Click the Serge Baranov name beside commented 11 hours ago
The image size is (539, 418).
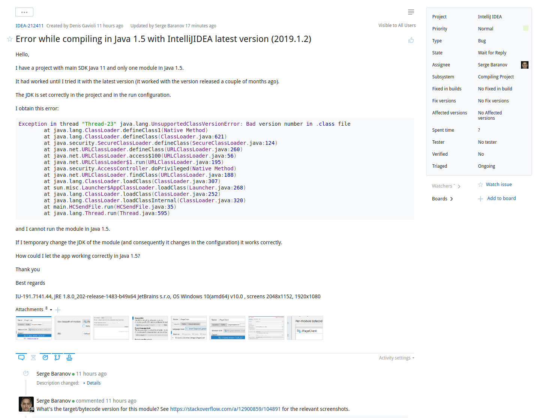coord(54,401)
